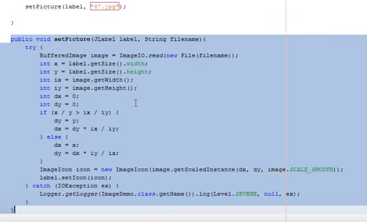
Task: Click the 'ImageDemo' class name
Action: [x=117, y=194]
